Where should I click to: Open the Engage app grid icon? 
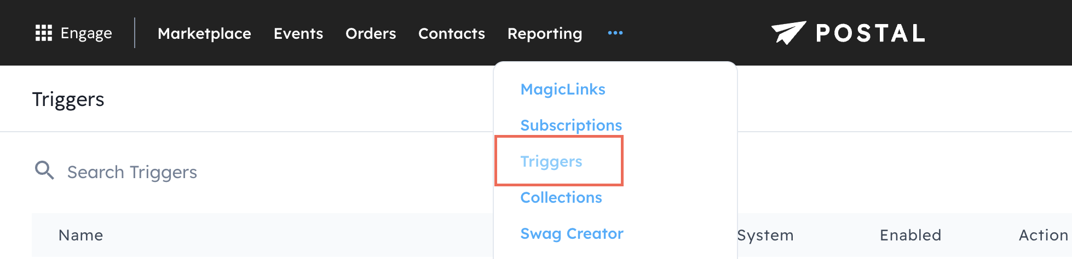pyautogui.click(x=44, y=33)
